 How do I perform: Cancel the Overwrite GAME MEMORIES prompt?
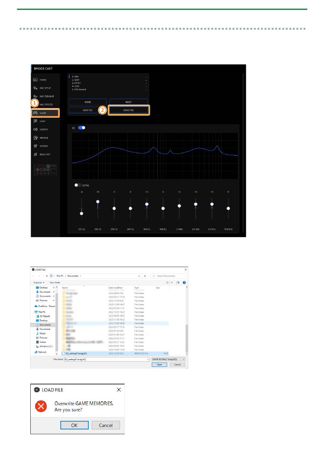(x=106, y=425)
